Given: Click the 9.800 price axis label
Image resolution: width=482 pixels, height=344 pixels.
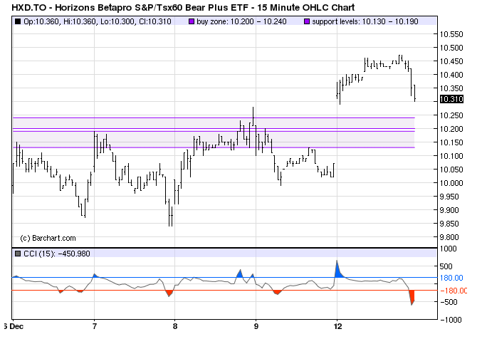Looking at the screenshot, I should point(451,237).
